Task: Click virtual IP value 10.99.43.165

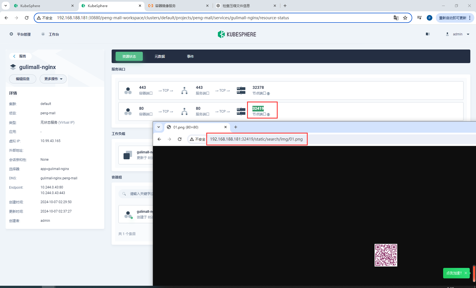Action: point(50,141)
